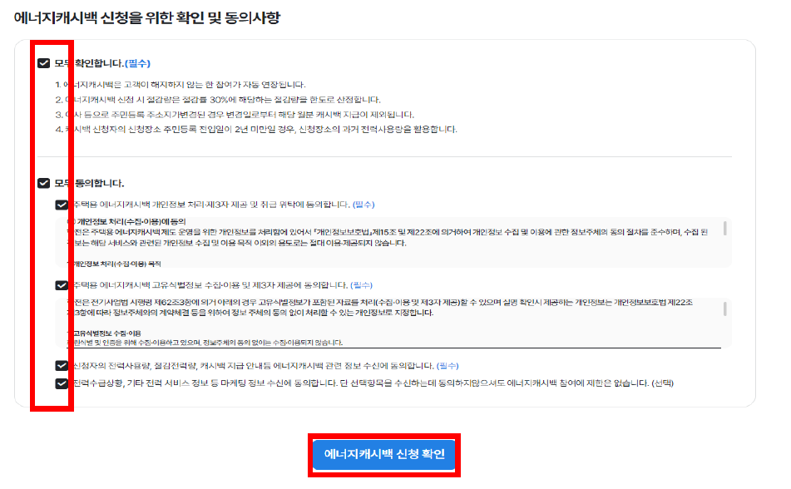Toggle 개인정보 처리·제3자 제공 consent checkbox
This screenshot has width=791, height=489.
tap(62, 205)
